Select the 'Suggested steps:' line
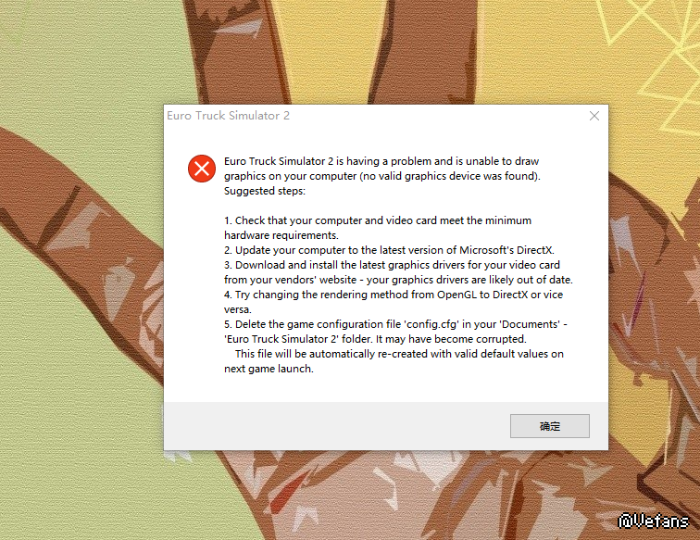 point(265,191)
